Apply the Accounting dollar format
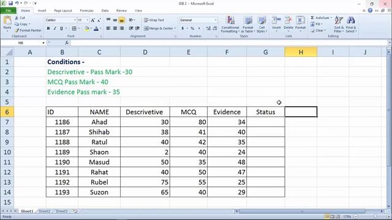Viewport: 392px width, 220px height. [x=183, y=29]
